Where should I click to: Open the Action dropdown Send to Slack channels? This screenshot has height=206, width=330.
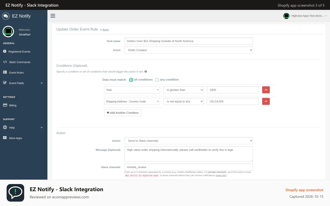(x=189, y=141)
